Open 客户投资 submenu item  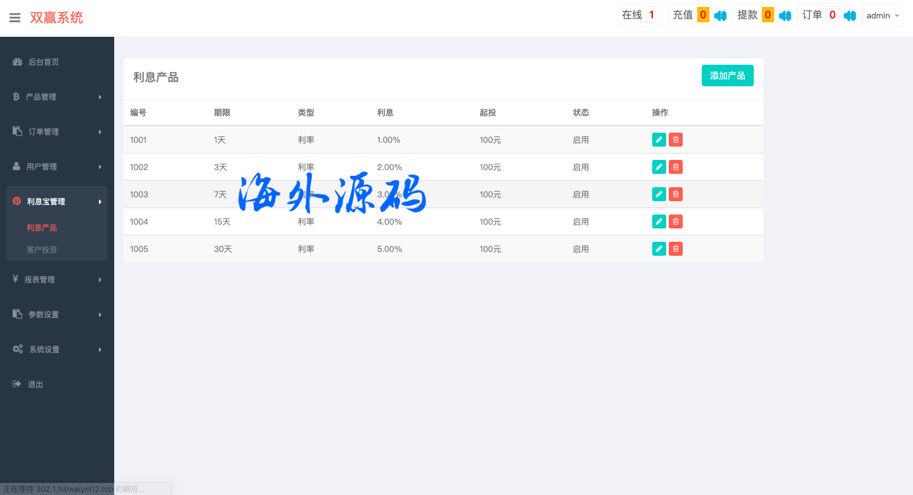click(42, 249)
